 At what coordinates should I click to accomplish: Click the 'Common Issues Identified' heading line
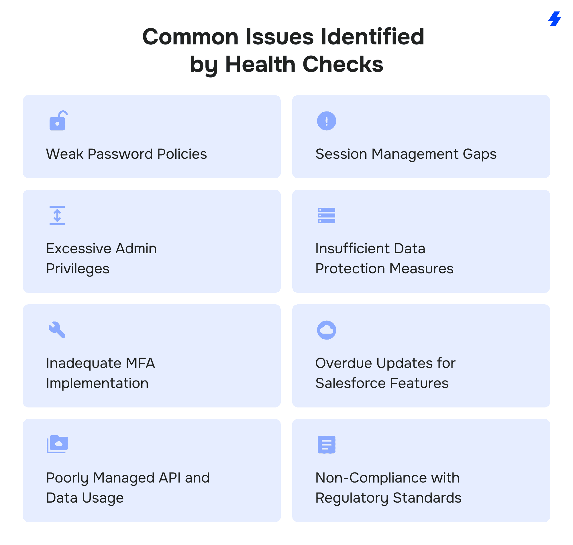click(x=283, y=37)
